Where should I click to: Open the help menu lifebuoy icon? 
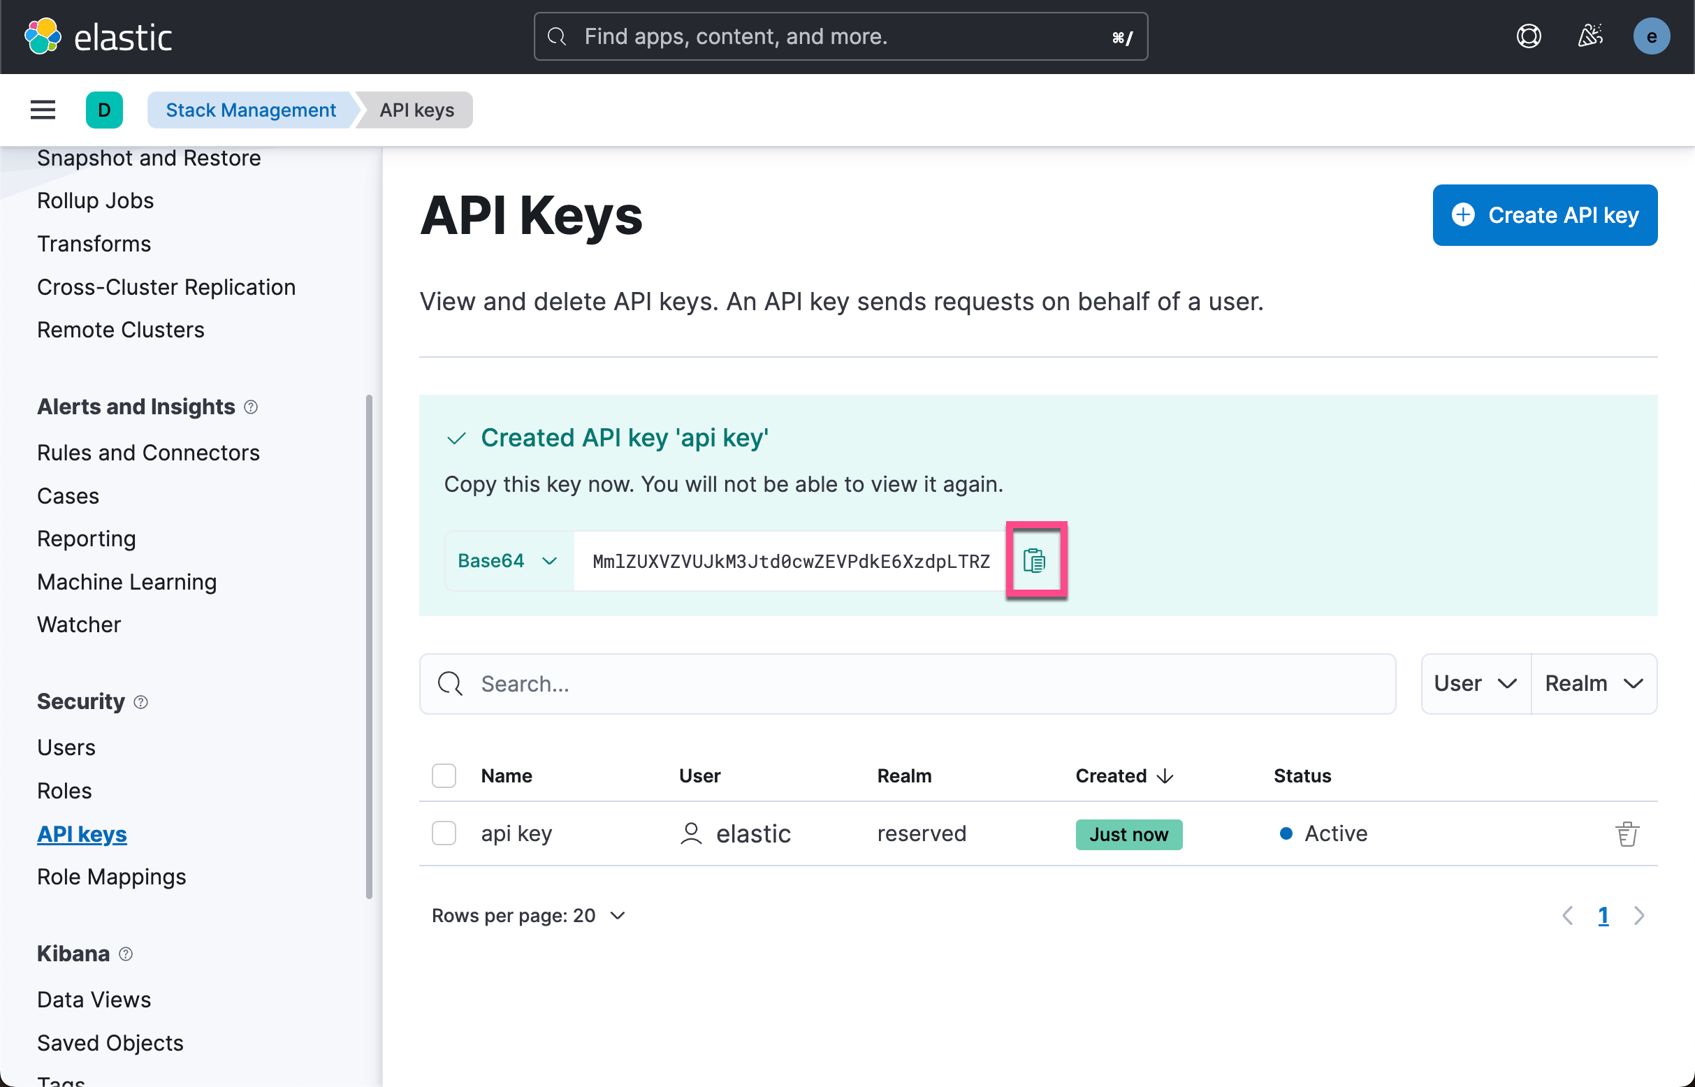(x=1529, y=36)
